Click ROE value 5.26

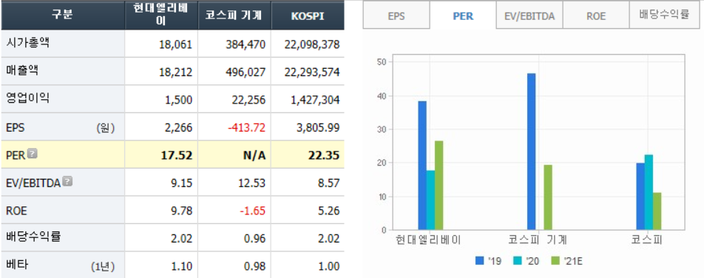[329, 211]
